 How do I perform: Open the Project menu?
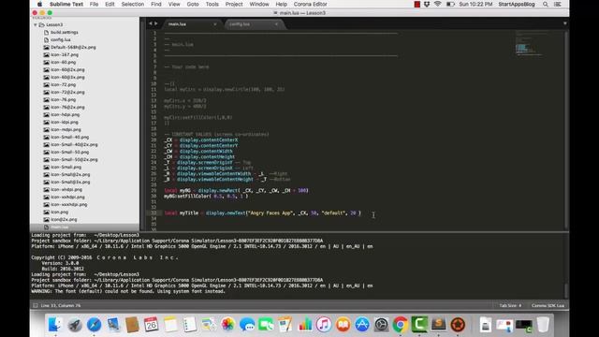tap(234, 4)
